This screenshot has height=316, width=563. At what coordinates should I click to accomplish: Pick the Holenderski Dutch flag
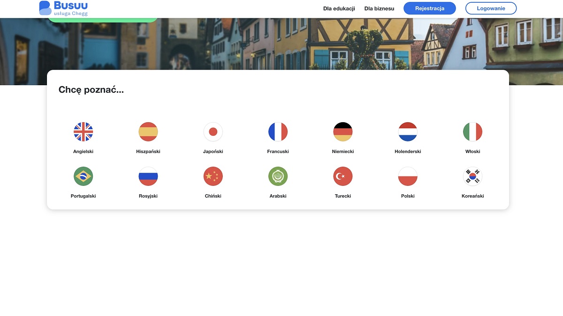coord(408,132)
